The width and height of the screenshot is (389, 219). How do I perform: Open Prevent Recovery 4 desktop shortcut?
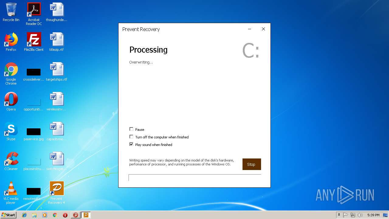[x=57, y=193]
